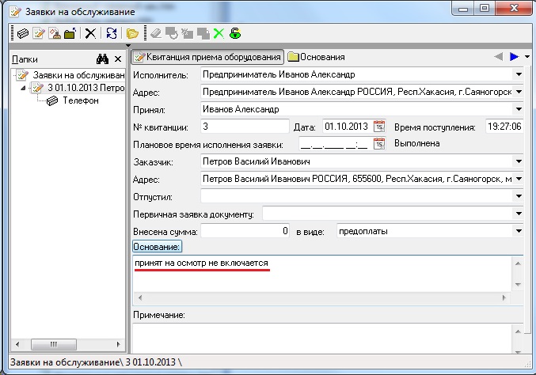Click the black X delete toolbar icon
This screenshot has height=375, width=536.
click(x=90, y=33)
